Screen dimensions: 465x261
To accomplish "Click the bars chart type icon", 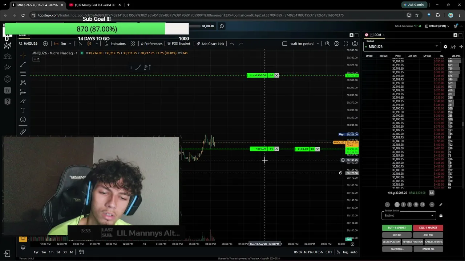I will pyautogui.click(x=80, y=43).
